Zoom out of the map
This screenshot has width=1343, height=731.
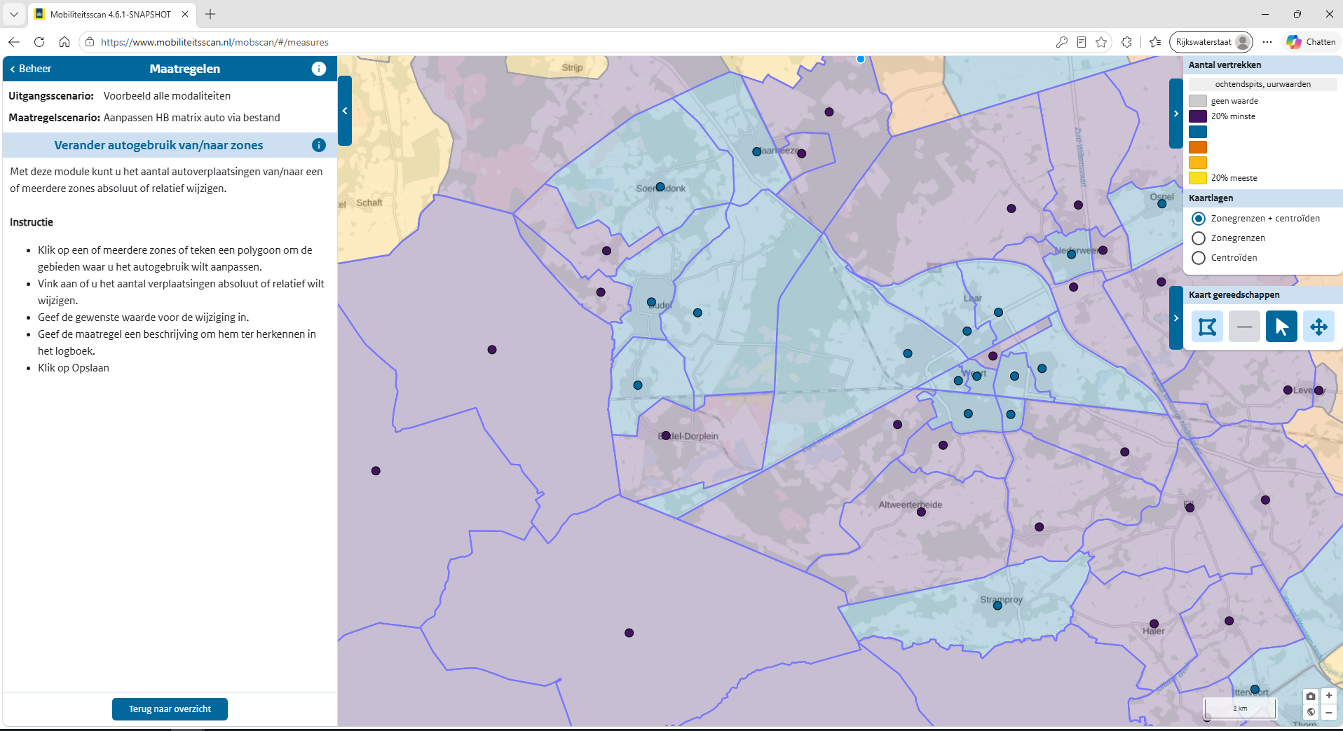1328,712
